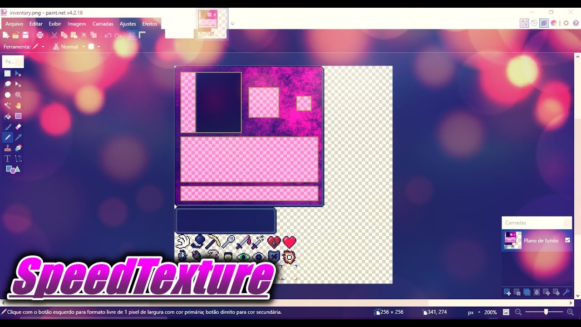Toggle the rulers button
The height and width of the screenshot is (327, 581).
(x=142, y=35)
